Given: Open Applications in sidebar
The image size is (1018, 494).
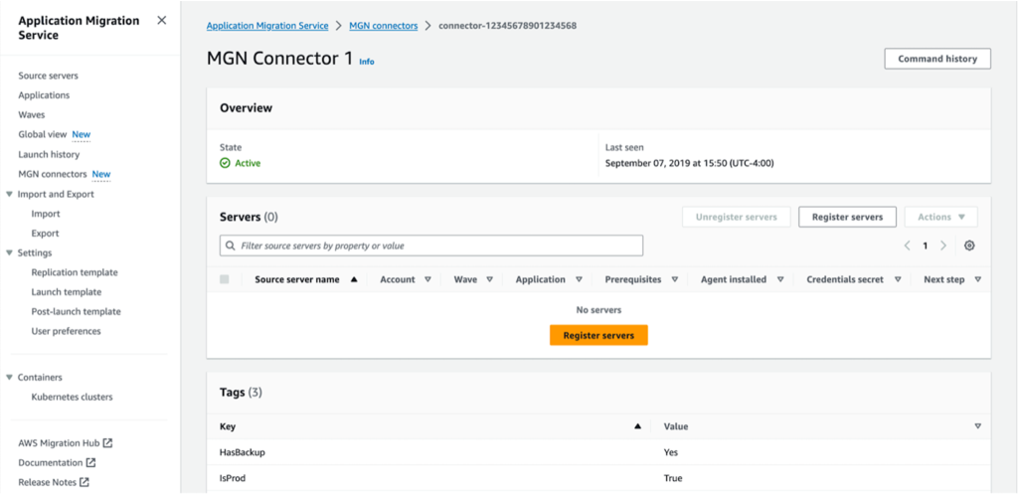Looking at the screenshot, I should [44, 95].
